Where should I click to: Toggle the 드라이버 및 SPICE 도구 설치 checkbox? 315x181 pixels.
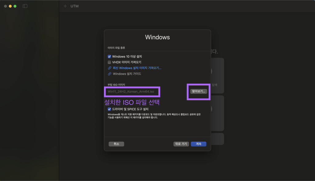[x=109, y=109]
